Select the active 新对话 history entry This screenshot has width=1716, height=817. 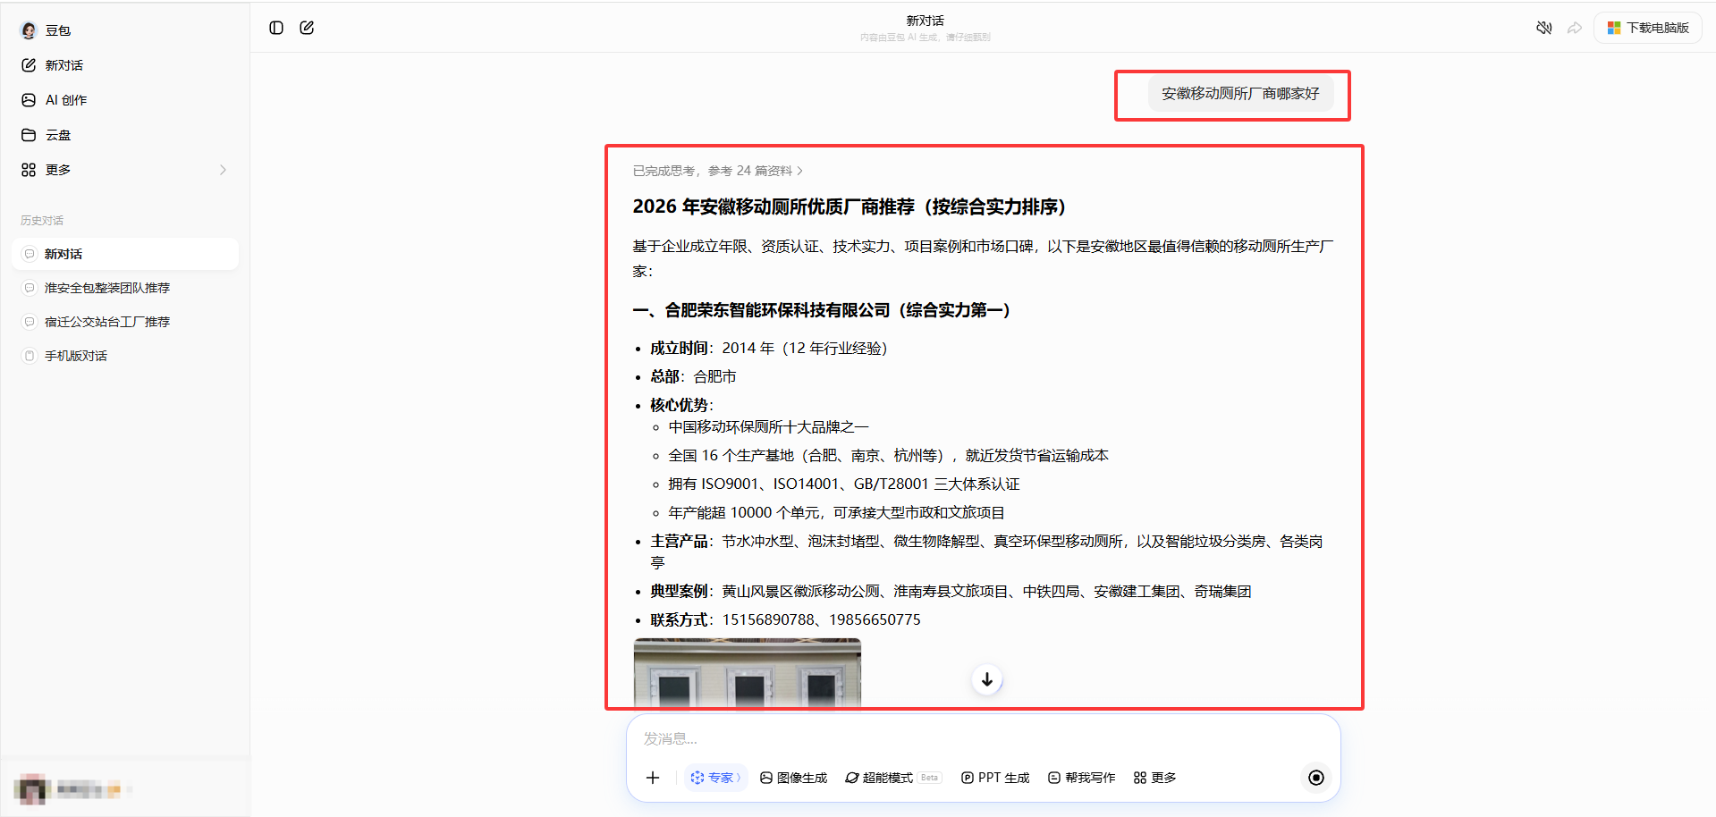[125, 254]
